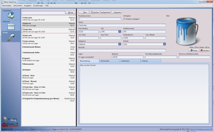The image size is (214, 132).
Task: Select Farbe schwarz in the product list
Action: tap(48, 42)
